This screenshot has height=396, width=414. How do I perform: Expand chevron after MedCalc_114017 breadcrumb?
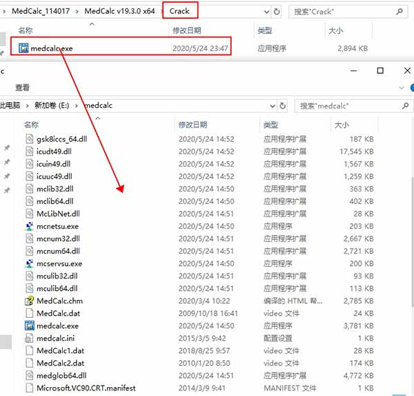[x=77, y=11]
